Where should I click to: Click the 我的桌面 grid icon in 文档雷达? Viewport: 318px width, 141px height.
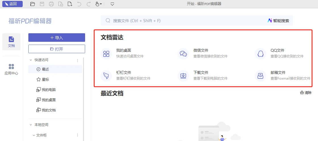pyautogui.click(x=106, y=54)
